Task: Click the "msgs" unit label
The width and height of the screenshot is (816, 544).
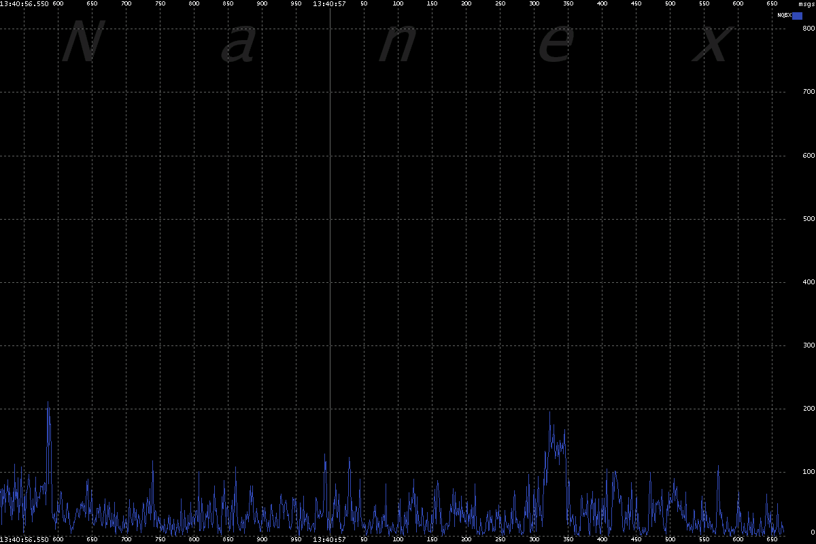Action: (806, 4)
